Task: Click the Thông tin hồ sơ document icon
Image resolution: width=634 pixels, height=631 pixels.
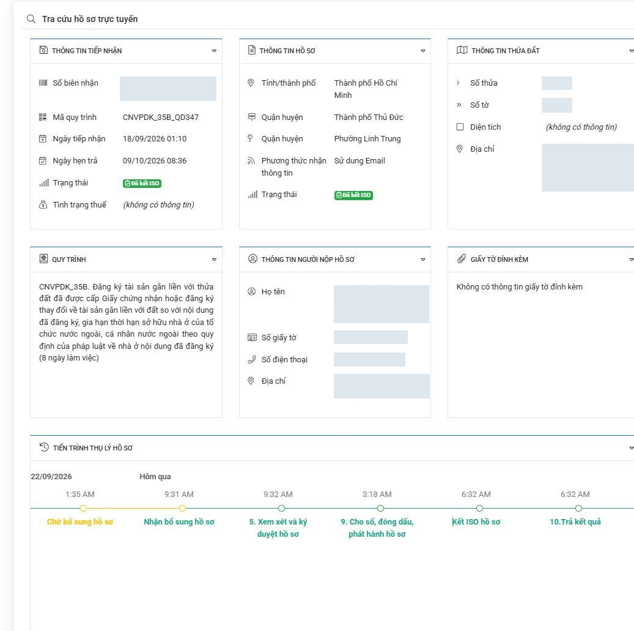Action: coord(251,50)
